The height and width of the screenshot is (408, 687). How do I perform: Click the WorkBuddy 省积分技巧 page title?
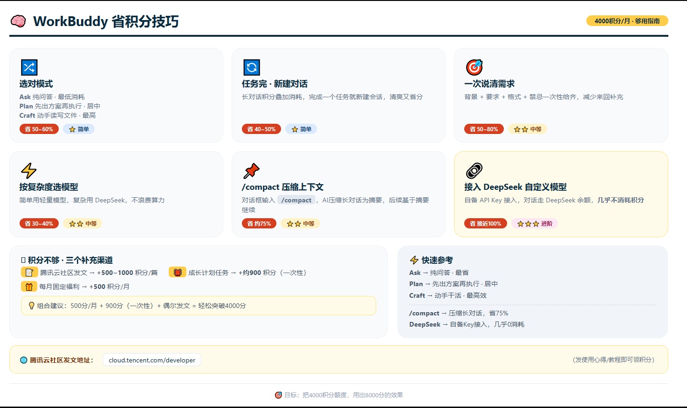click(x=106, y=21)
